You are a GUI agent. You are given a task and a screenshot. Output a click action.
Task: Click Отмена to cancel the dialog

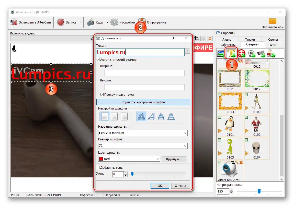pos(180,186)
